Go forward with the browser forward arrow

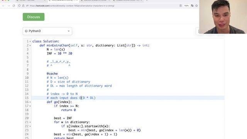[x=8, y=6]
